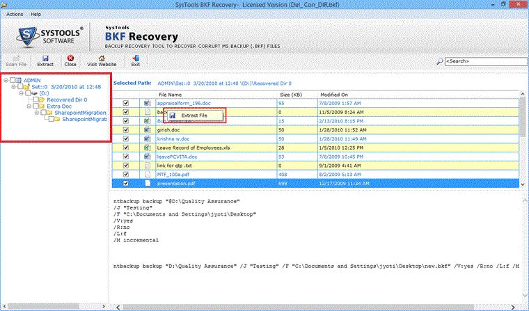The height and width of the screenshot is (311, 529).
Task: Click the ADMIN computer icon in tree
Action: [x=19, y=80]
